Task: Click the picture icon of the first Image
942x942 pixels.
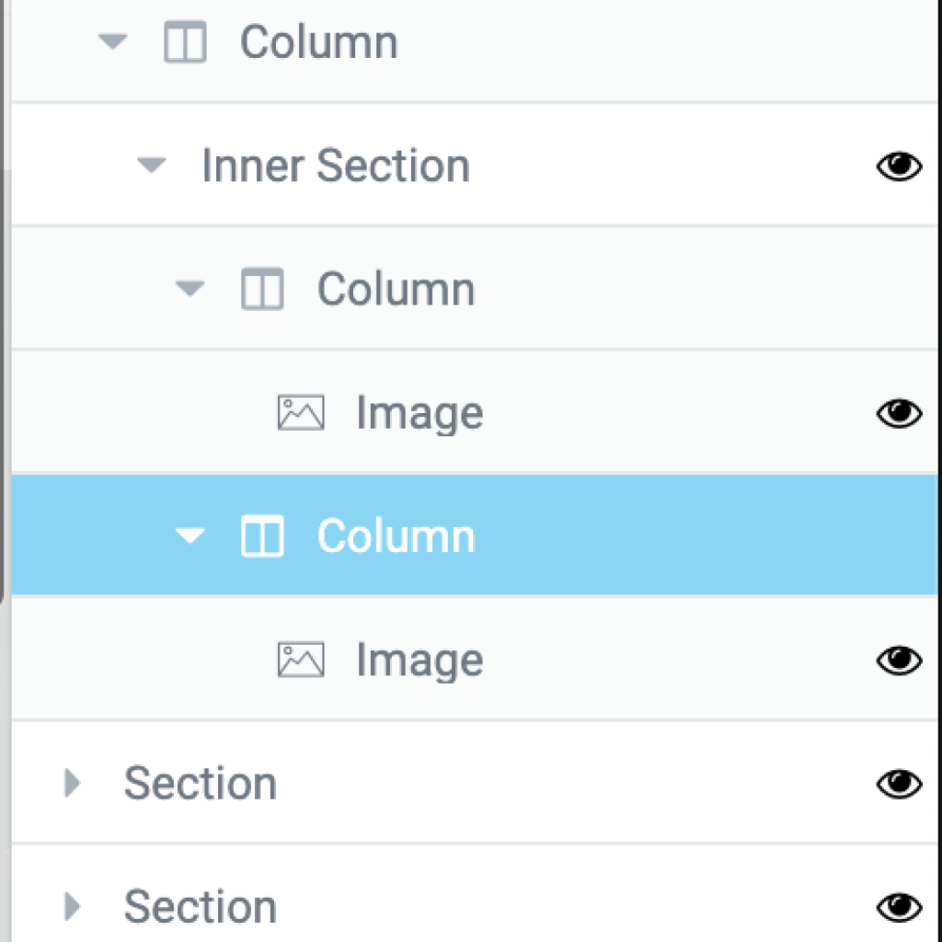Action: pos(301,413)
